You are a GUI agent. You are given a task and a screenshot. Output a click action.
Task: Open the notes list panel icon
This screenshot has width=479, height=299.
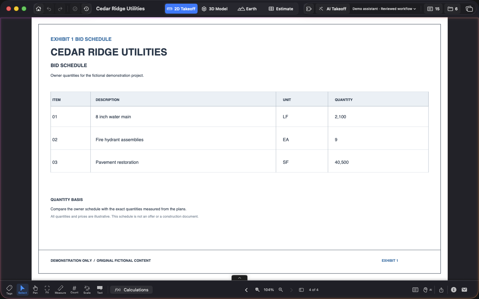click(415, 290)
